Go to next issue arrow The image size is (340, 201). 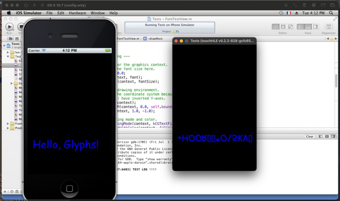336,39
